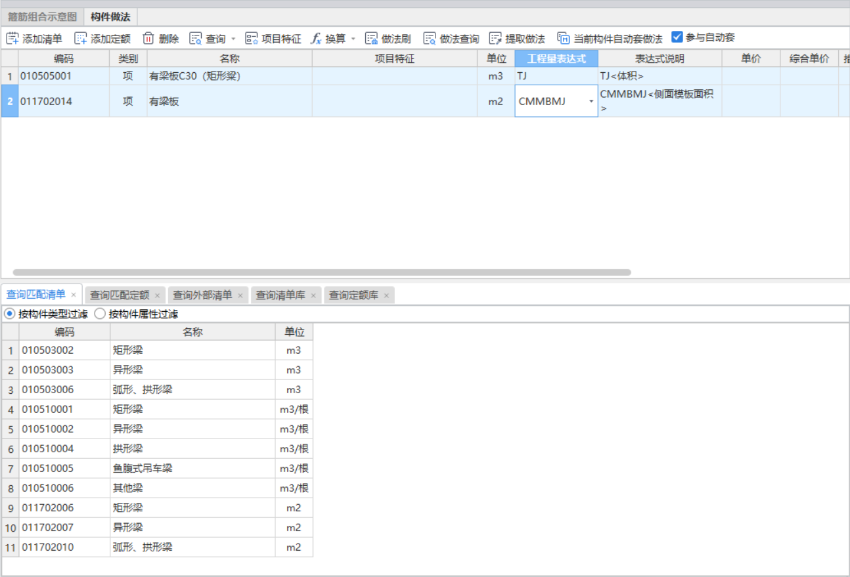850x577 pixels.
Task: Click the horizontal scrollbar of the upper table
Action: pos(322,272)
